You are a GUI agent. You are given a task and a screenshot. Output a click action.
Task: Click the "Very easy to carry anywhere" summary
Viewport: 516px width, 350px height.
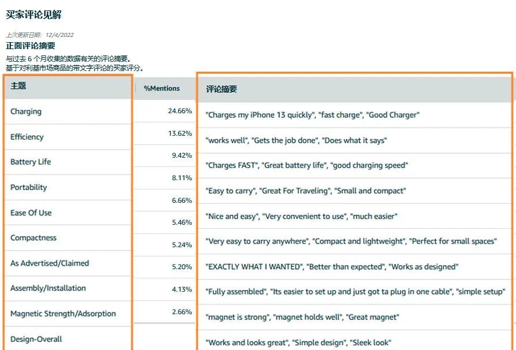351,241
